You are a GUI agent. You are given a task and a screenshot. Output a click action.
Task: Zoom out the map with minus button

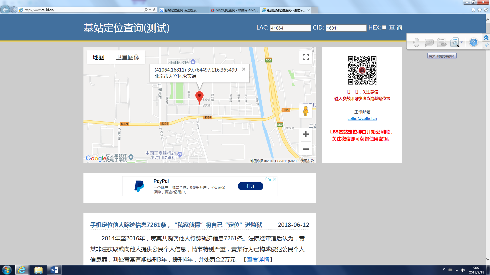[x=306, y=149]
